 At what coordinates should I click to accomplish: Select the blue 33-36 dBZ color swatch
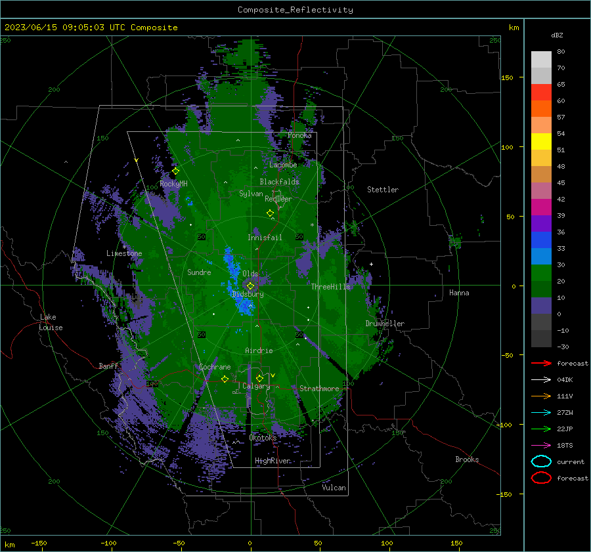click(x=541, y=240)
